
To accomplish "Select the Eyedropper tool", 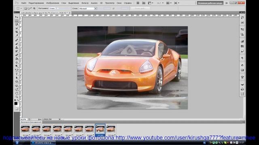I will coord(17,35).
